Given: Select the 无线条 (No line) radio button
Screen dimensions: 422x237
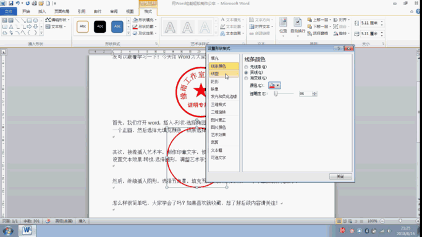Looking at the screenshot, I should (x=247, y=67).
